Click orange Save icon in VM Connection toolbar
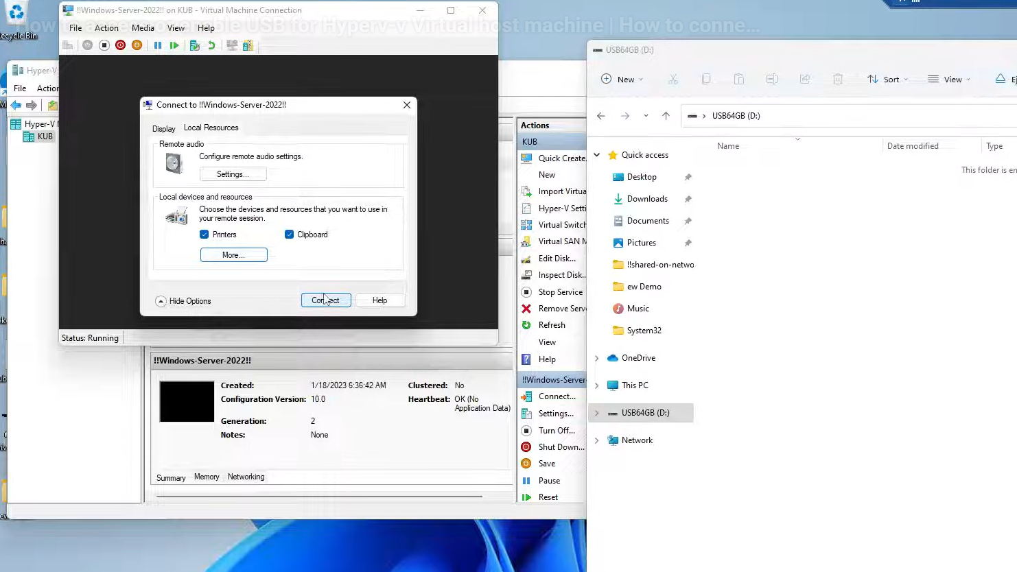 (x=137, y=45)
